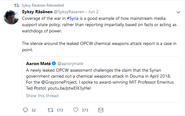Open Aaron Maté author name
The width and height of the screenshot is (185, 116).
click(x=38, y=64)
